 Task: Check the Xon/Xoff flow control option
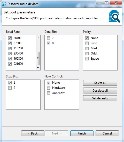[48, 93]
